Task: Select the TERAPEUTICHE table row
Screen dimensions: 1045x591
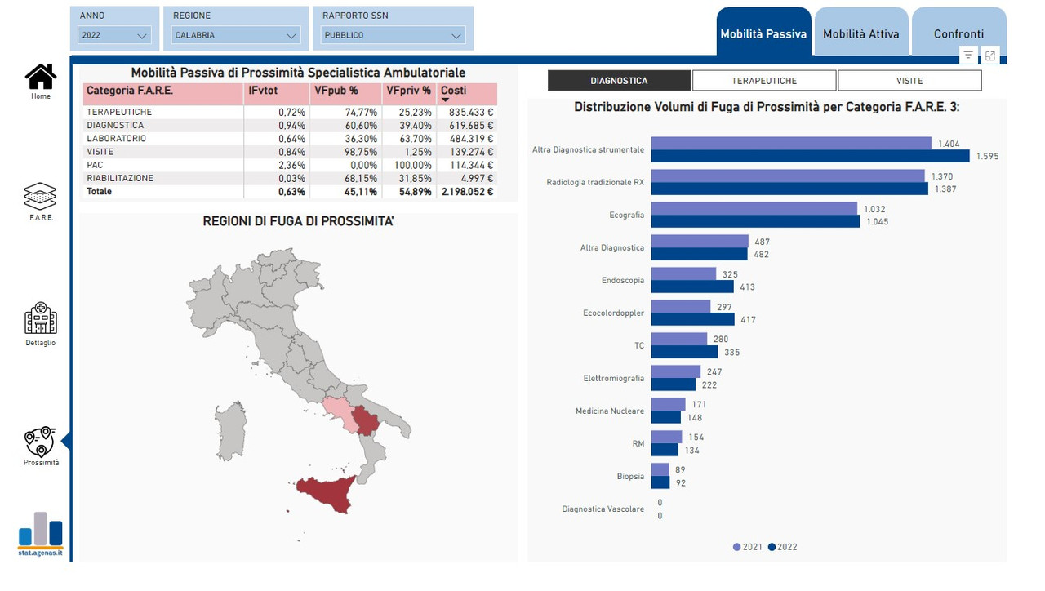Action: [x=290, y=112]
